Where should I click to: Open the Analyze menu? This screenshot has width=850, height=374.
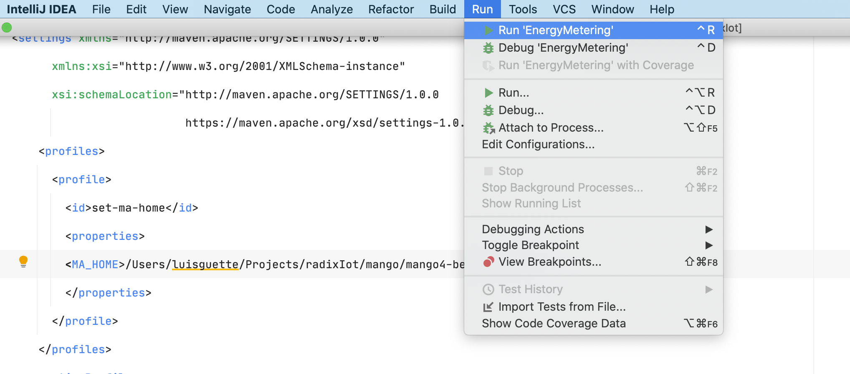click(332, 9)
